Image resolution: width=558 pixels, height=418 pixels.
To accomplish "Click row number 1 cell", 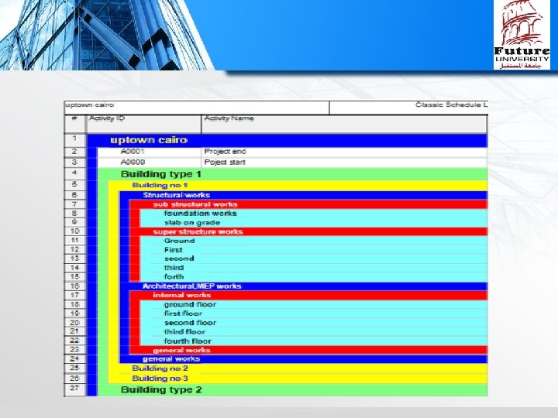I will [75, 140].
